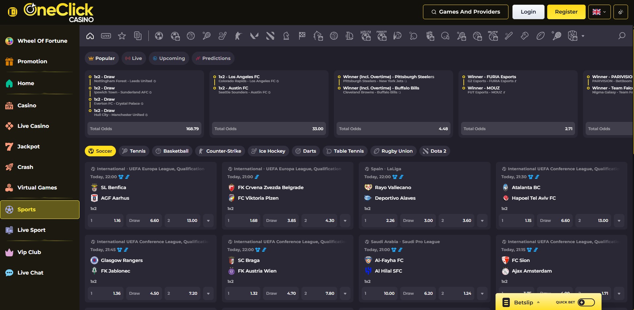Screen dimensions: 634x310
Task: Expand more markets for SC Braga match
Action: pyautogui.click(x=345, y=293)
